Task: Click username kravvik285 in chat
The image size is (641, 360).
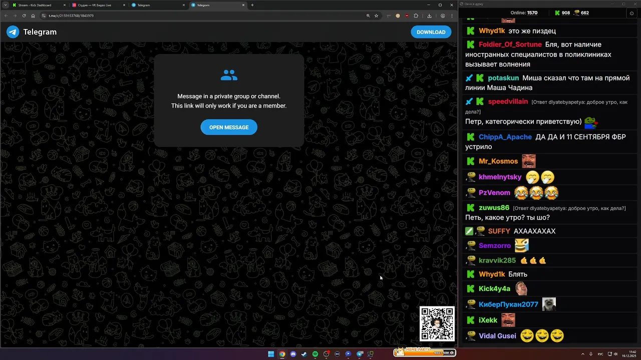Action: (497, 260)
